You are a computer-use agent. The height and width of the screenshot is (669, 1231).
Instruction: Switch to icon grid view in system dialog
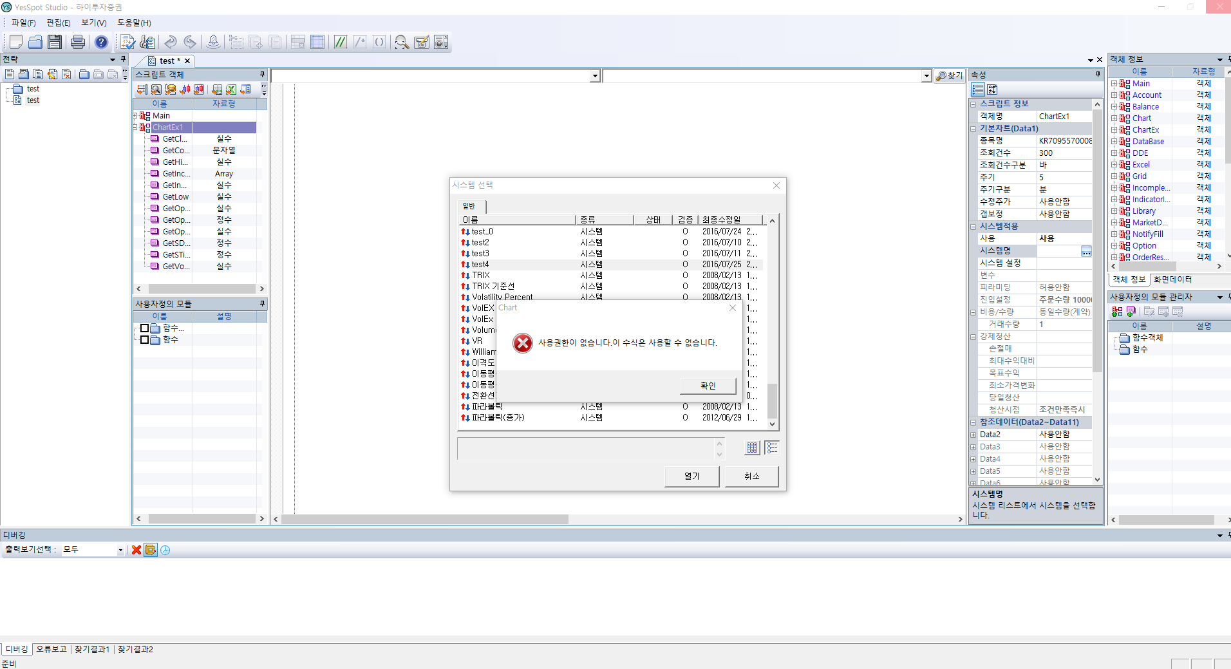(751, 448)
